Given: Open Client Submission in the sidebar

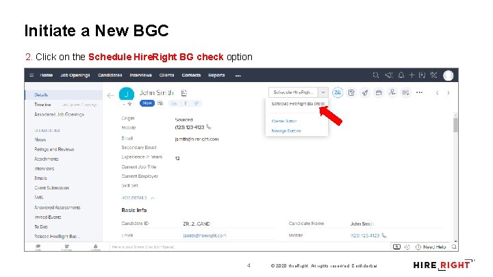Looking at the screenshot, I should 51,188.
